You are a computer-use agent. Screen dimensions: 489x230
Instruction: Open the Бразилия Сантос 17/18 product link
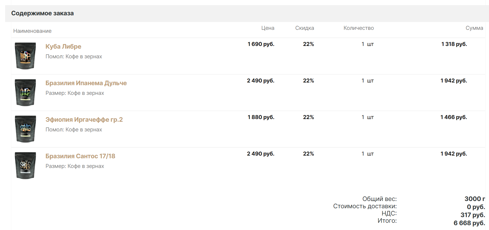tap(80, 156)
